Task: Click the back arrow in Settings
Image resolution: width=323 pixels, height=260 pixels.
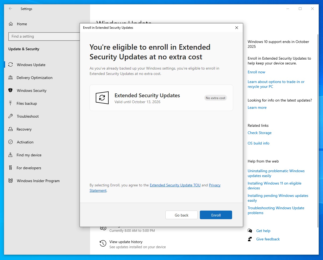Action: (10, 9)
